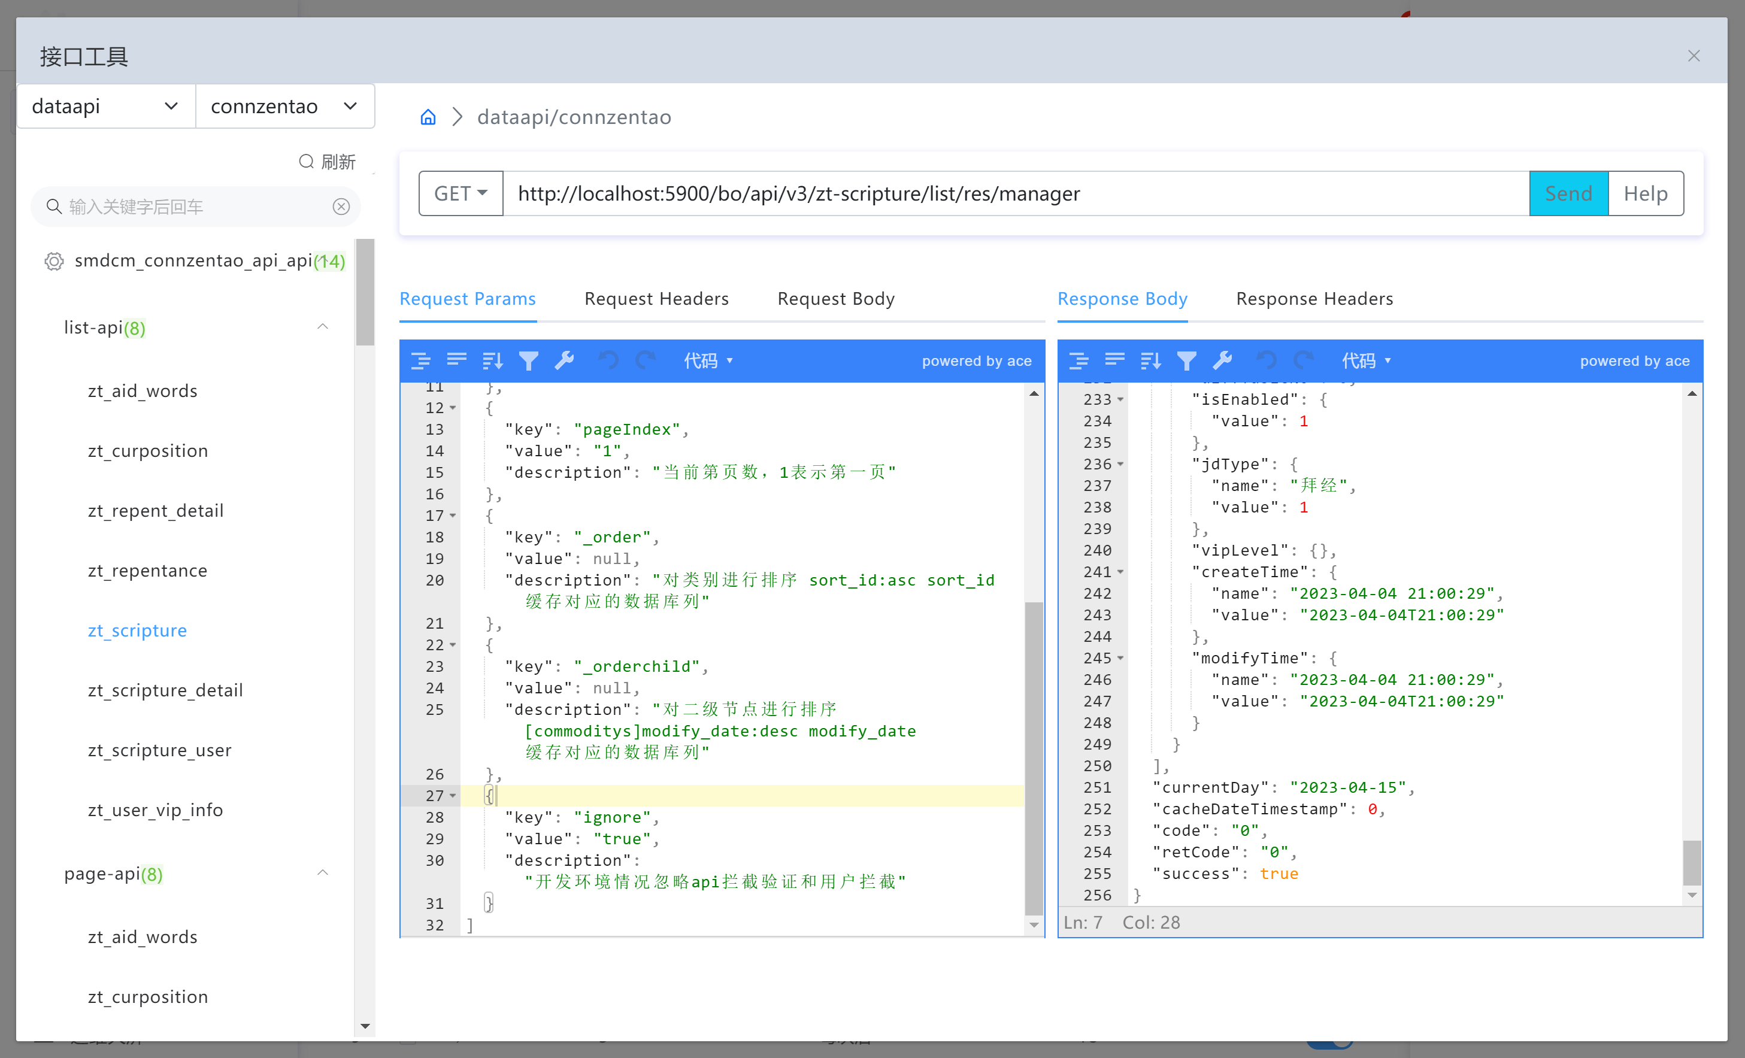Click the Help button
Viewport: 1745px width, 1058px height.
coord(1646,193)
